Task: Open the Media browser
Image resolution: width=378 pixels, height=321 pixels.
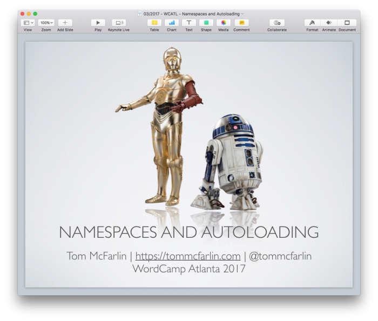Action: coord(224,23)
